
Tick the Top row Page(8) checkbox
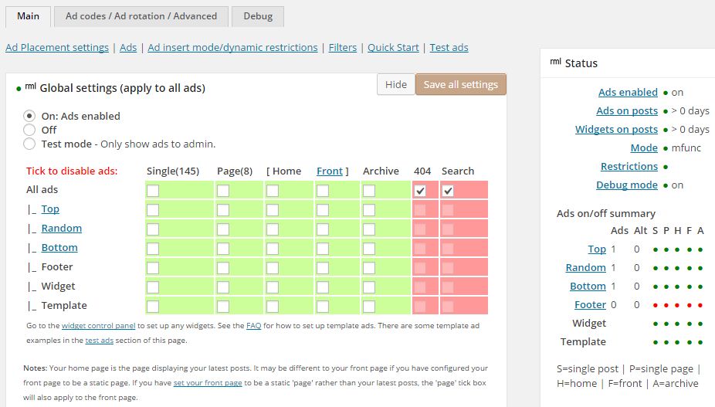(x=222, y=209)
